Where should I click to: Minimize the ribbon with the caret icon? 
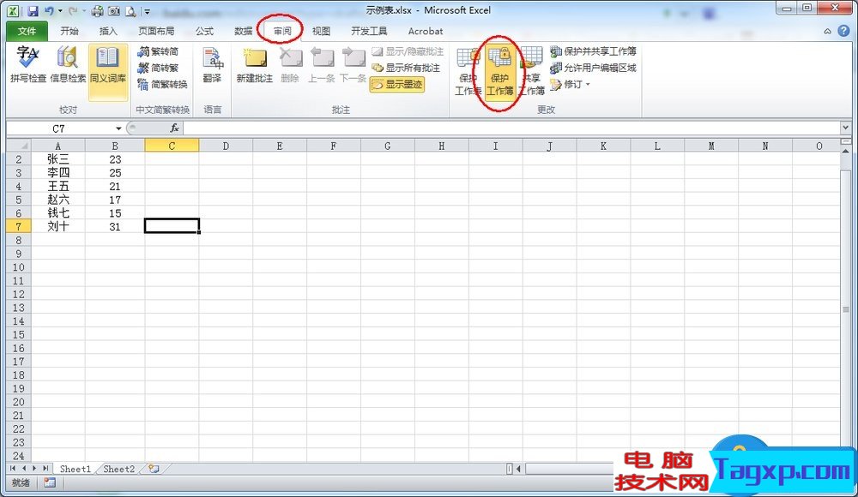(827, 31)
